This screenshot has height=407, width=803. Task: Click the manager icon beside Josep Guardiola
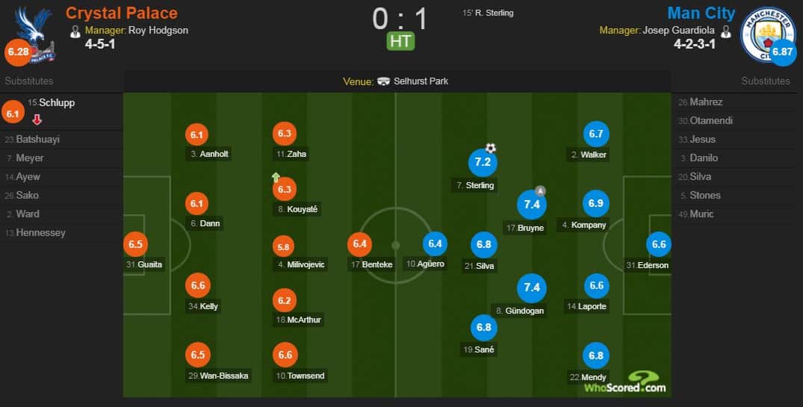(725, 31)
